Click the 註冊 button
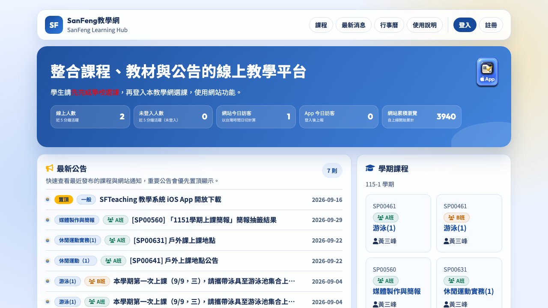This screenshot has height=308, width=548. 491,25
